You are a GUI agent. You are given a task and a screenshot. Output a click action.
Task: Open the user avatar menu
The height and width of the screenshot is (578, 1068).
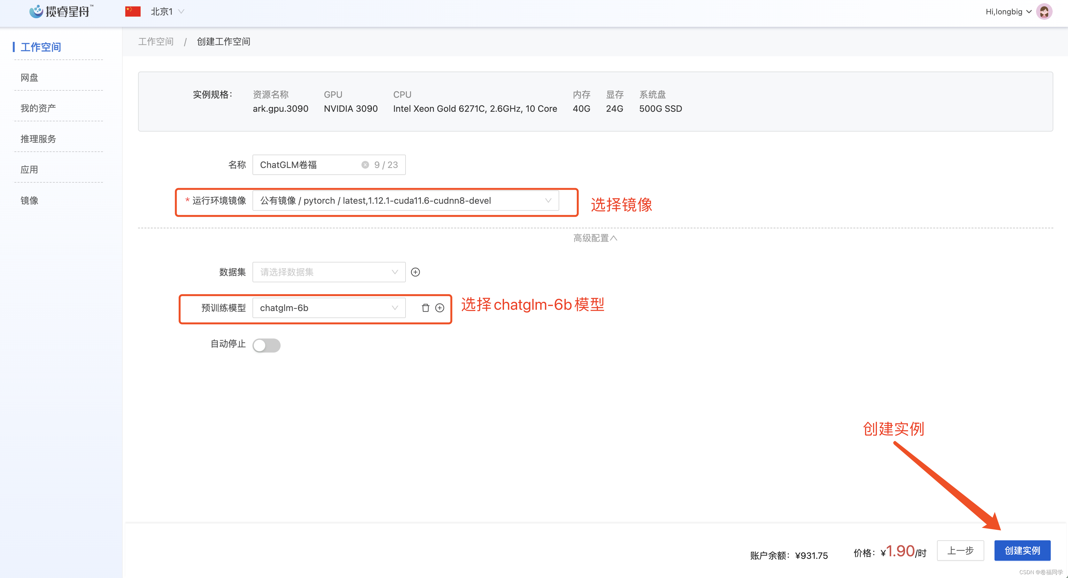tap(1044, 11)
